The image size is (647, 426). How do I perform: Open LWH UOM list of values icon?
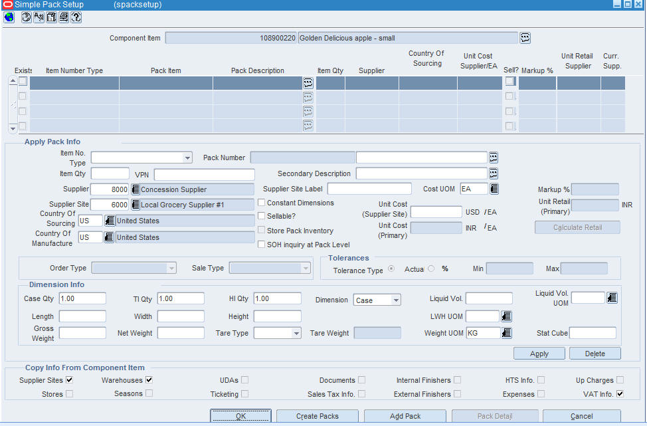coord(506,316)
